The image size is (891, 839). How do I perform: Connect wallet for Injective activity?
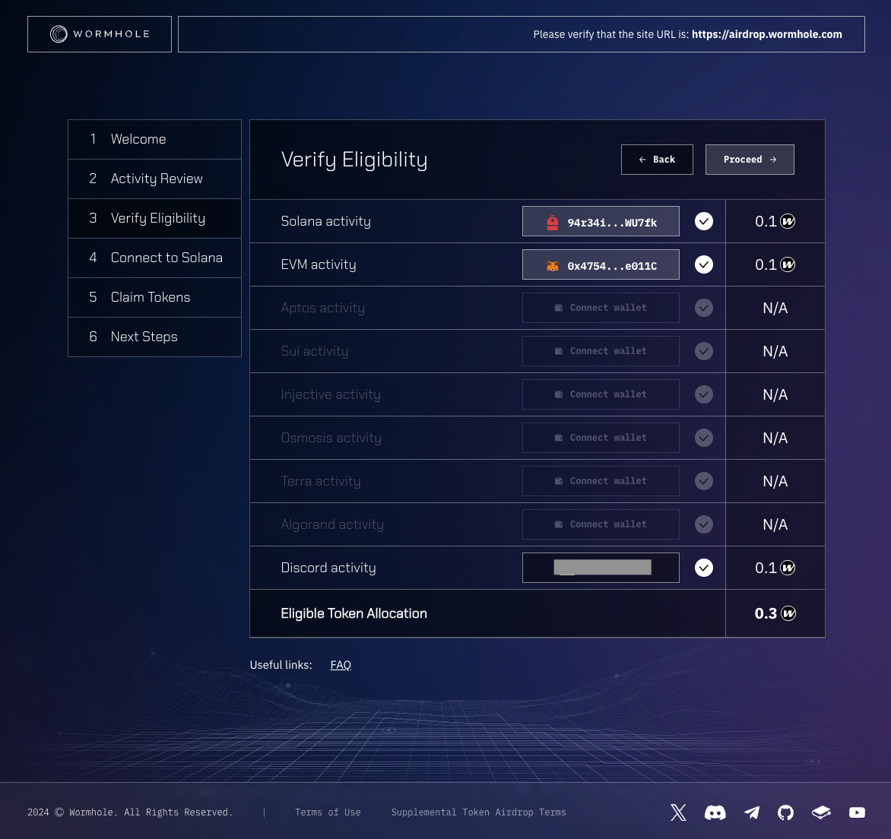point(601,394)
